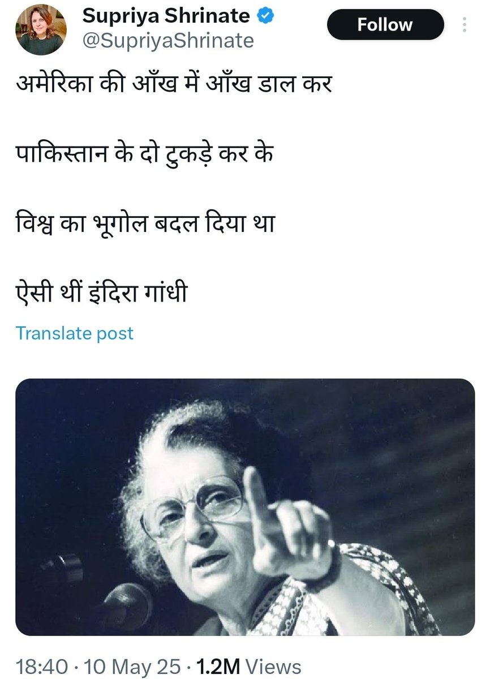Click the blue verified badge
The image size is (490, 679).
266,16
